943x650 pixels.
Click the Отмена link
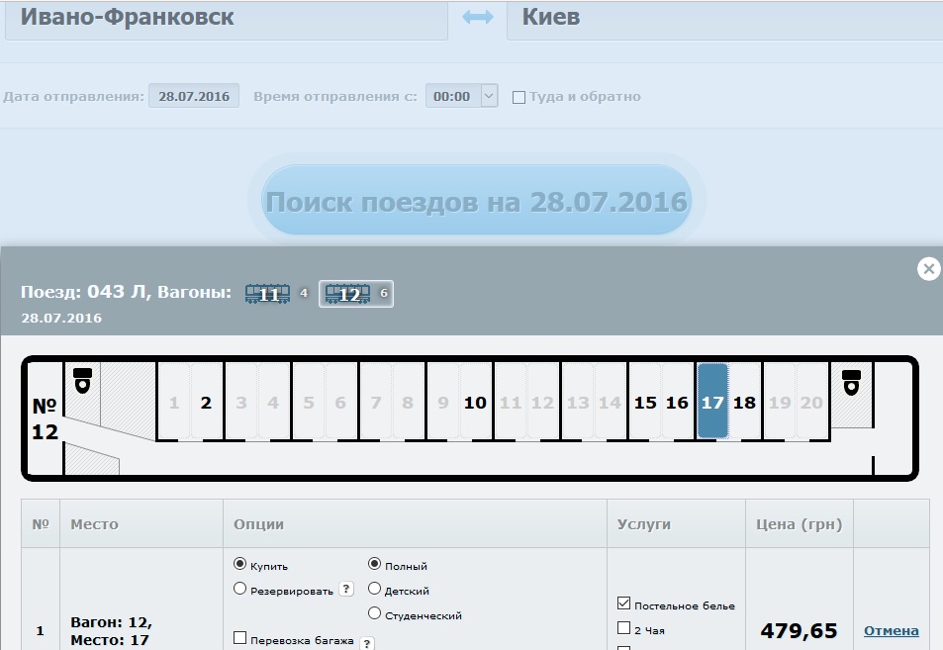coord(891,630)
